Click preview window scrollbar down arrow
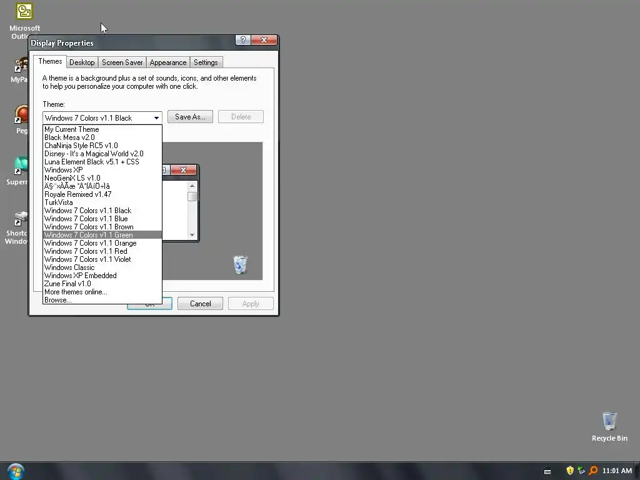This screenshot has height=480, width=640. click(x=192, y=235)
